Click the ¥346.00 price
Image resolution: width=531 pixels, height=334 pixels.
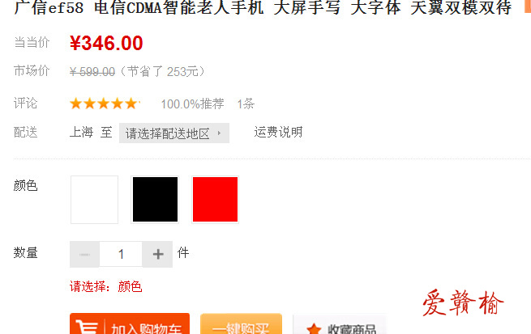coord(106,43)
